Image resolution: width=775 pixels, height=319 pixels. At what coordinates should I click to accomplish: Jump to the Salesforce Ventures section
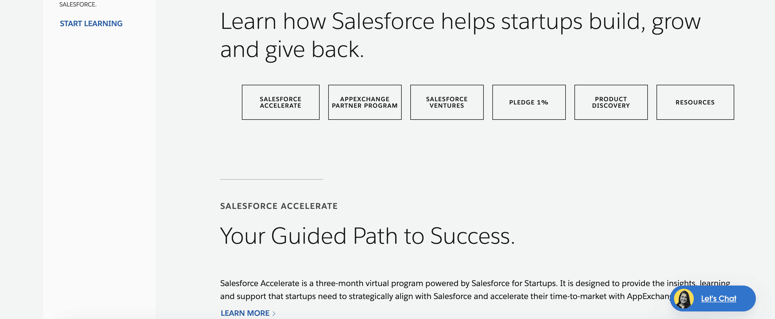pyautogui.click(x=447, y=102)
